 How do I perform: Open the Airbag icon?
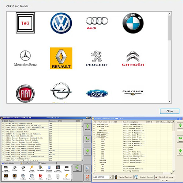click(x=41, y=177)
